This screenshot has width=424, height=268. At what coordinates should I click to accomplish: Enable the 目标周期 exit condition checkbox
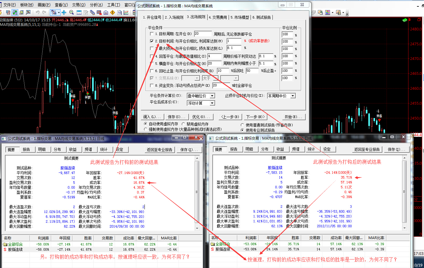[x=152, y=34]
